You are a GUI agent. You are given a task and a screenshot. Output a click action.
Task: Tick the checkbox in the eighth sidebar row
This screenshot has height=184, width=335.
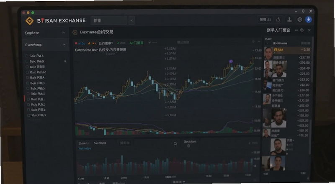pos(28,94)
